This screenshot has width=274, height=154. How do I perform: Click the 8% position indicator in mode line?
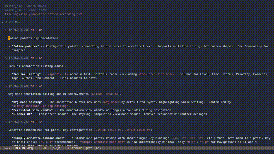pyautogui.click(x=45, y=148)
